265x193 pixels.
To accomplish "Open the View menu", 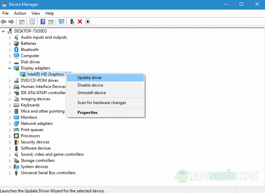I will click(x=36, y=13).
